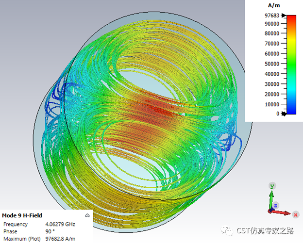Click the upper color scale clamp arrow at 97683
Screen dimensions: 303x244
coord(284,15)
